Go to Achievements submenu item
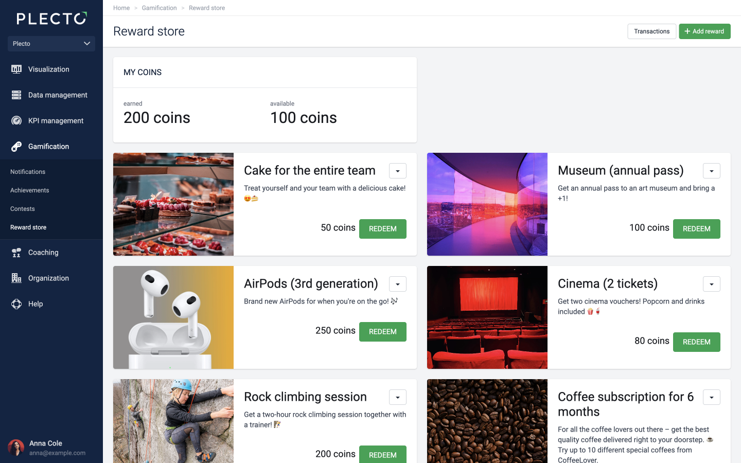 click(30, 190)
